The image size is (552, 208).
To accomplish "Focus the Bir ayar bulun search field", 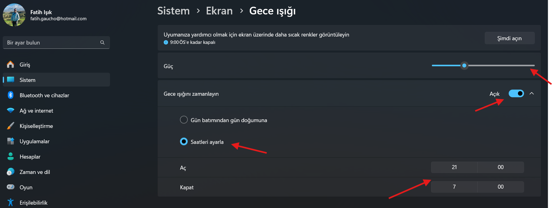I will coord(56,42).
